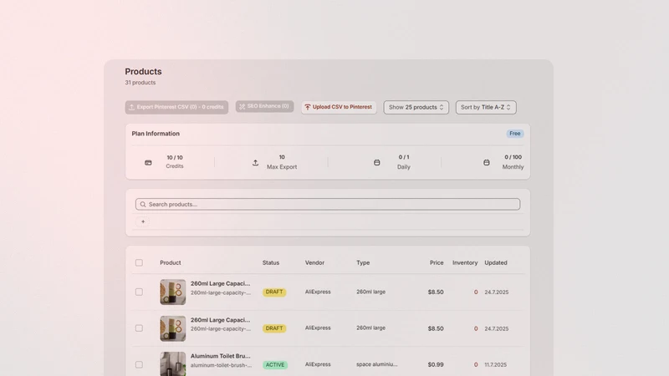This screenshot has width=669, height=376.
Task: Click the 11.7.2025 updated date
Action: 495,364
